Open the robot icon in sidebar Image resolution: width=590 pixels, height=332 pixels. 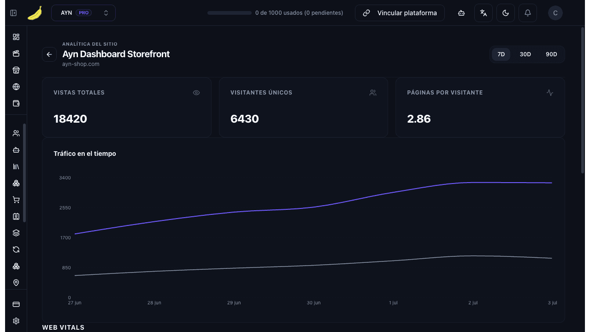click(16, 150)
